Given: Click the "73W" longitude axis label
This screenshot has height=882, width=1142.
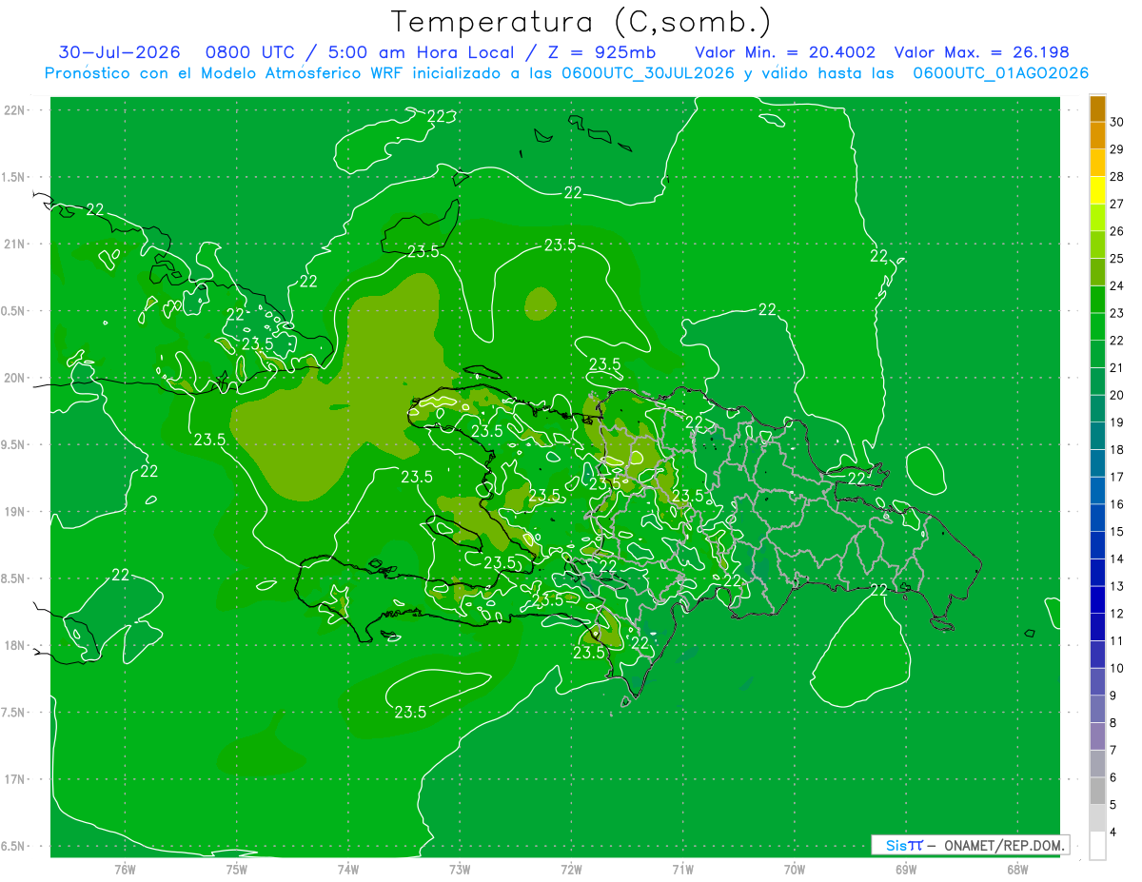Looking at the screenshot, I should [x=460, y=869].
